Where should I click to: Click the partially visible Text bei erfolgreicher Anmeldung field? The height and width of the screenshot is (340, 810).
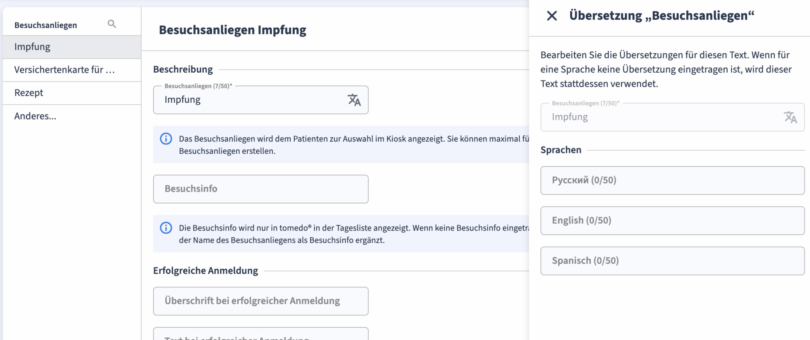[261, 335]
